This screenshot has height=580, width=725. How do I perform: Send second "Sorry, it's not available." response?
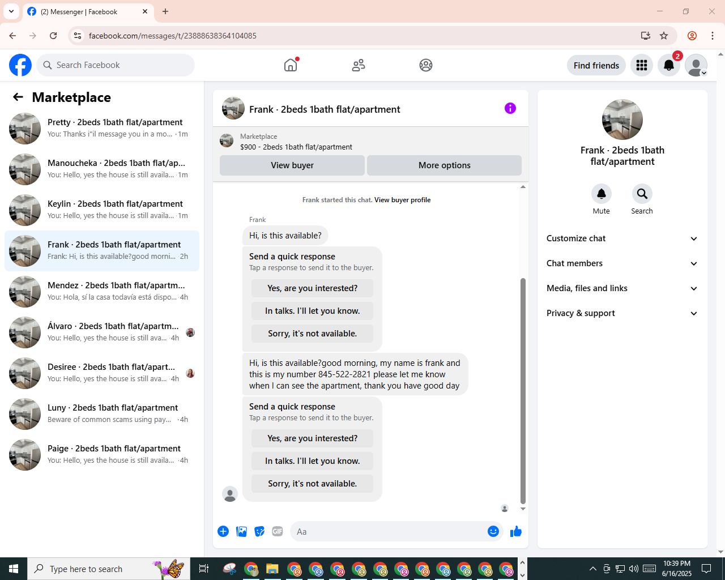point(313,484)
